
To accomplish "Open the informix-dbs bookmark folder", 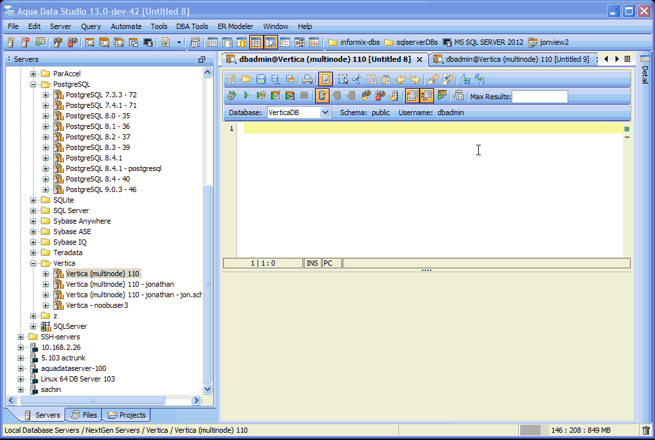I will point(354,42).
